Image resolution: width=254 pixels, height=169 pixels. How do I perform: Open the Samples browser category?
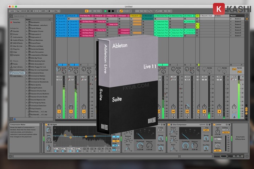(x=16, y=55)
